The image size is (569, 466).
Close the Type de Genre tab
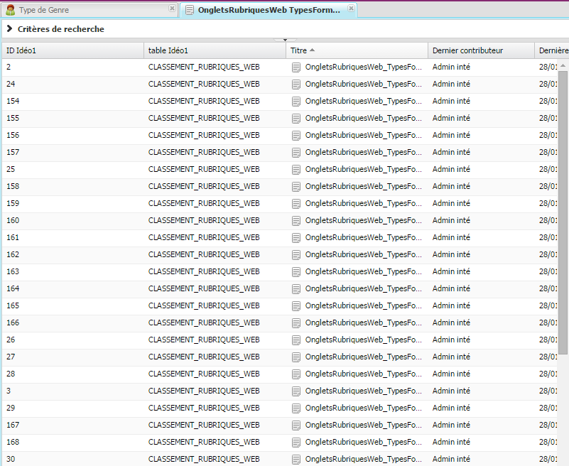tap(172, 9)
